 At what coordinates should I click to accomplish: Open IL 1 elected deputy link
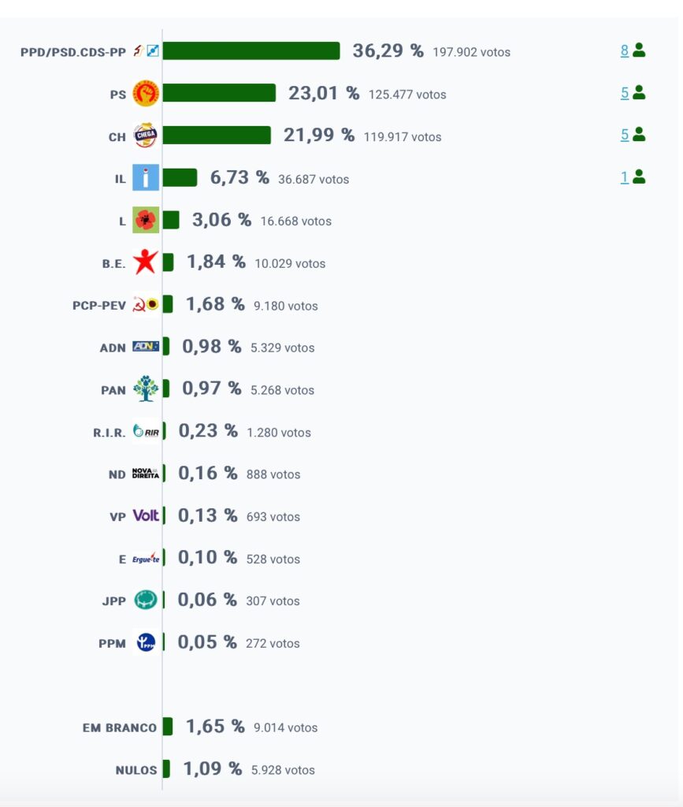(625, 177)
